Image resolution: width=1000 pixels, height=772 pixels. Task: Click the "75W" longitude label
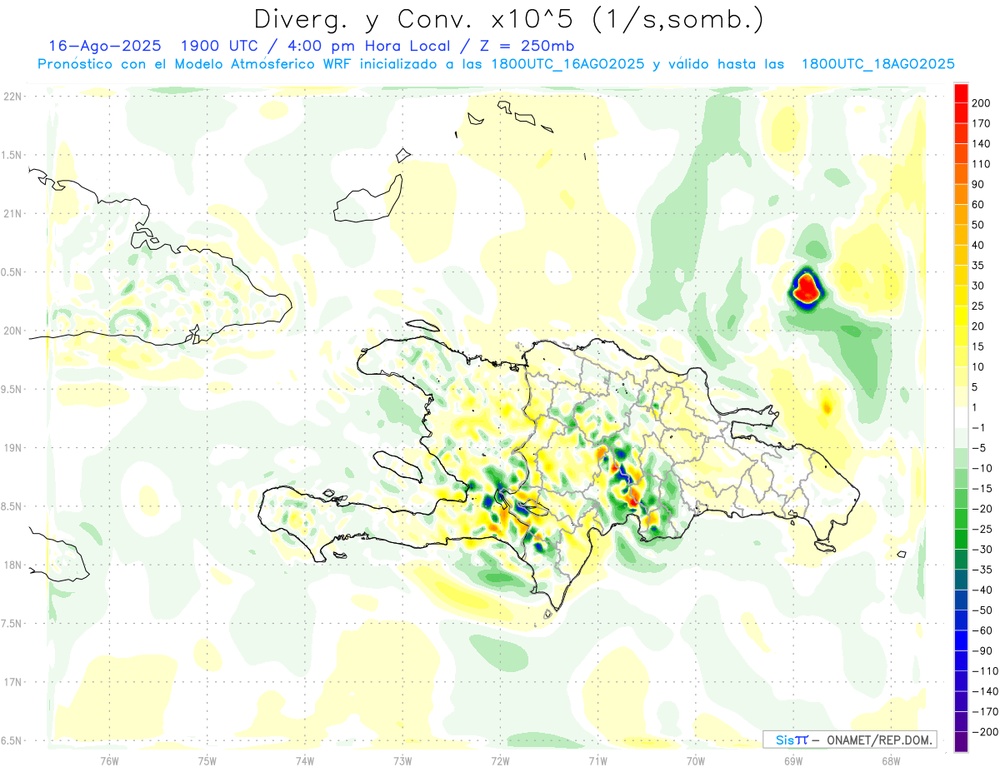pyautogui.click(x=207, y=760)
